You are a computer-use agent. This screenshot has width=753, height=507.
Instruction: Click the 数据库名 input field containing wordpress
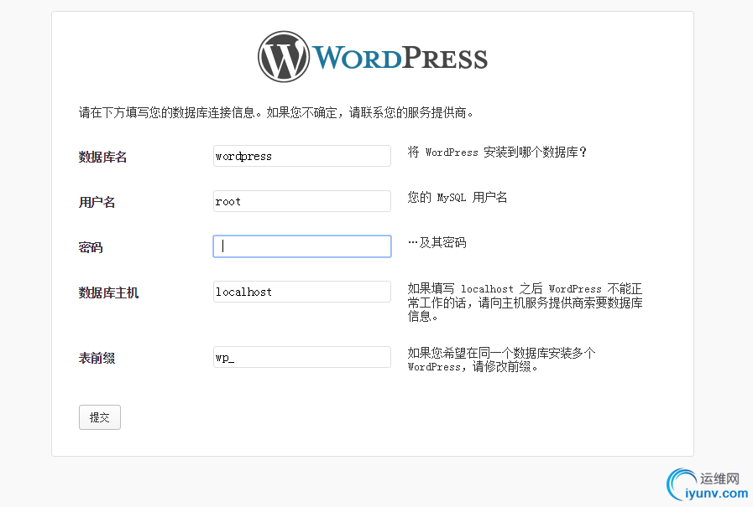302,156
